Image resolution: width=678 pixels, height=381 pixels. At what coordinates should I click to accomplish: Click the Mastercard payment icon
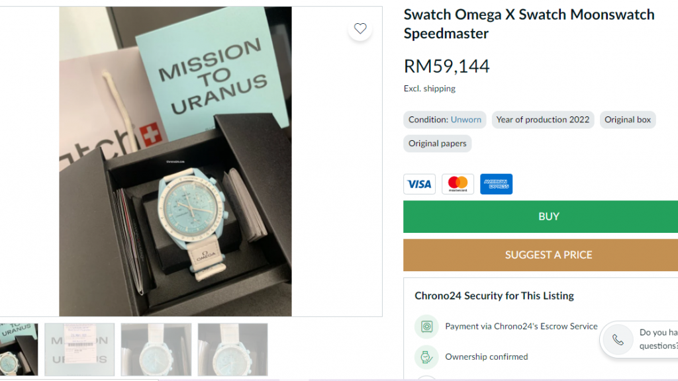pyautogui.click(x=458, y=184)
